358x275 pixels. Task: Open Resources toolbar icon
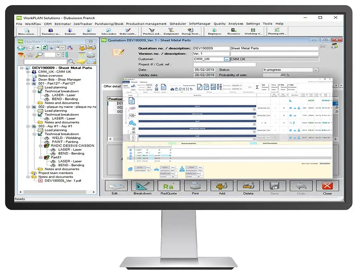pos(234,31)
